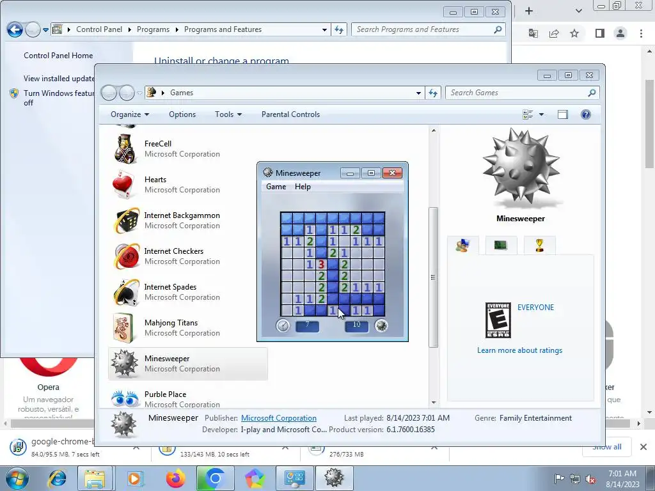This screenshot has width=655, height=491.
Task: Open a new Chrome tab with plus button
Action: point(529,11)
